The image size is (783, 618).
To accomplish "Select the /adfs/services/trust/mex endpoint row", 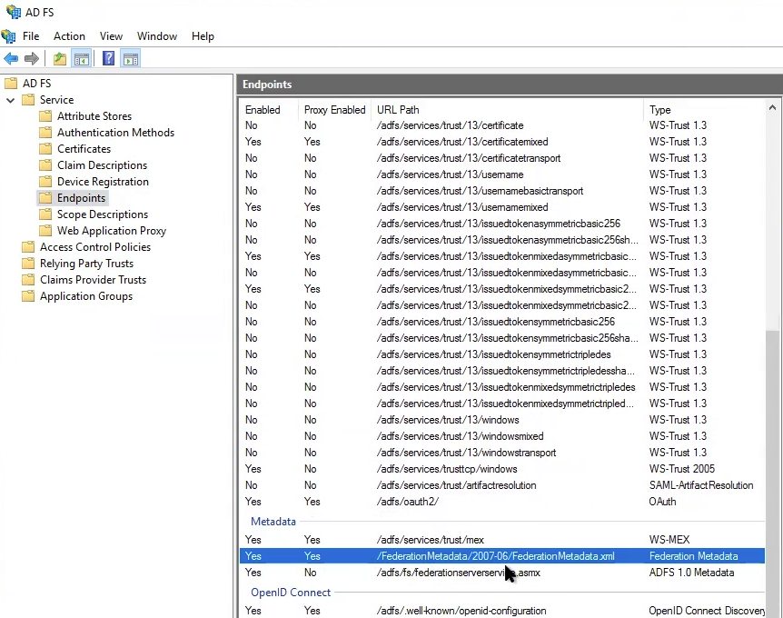I will click(429, 540).
